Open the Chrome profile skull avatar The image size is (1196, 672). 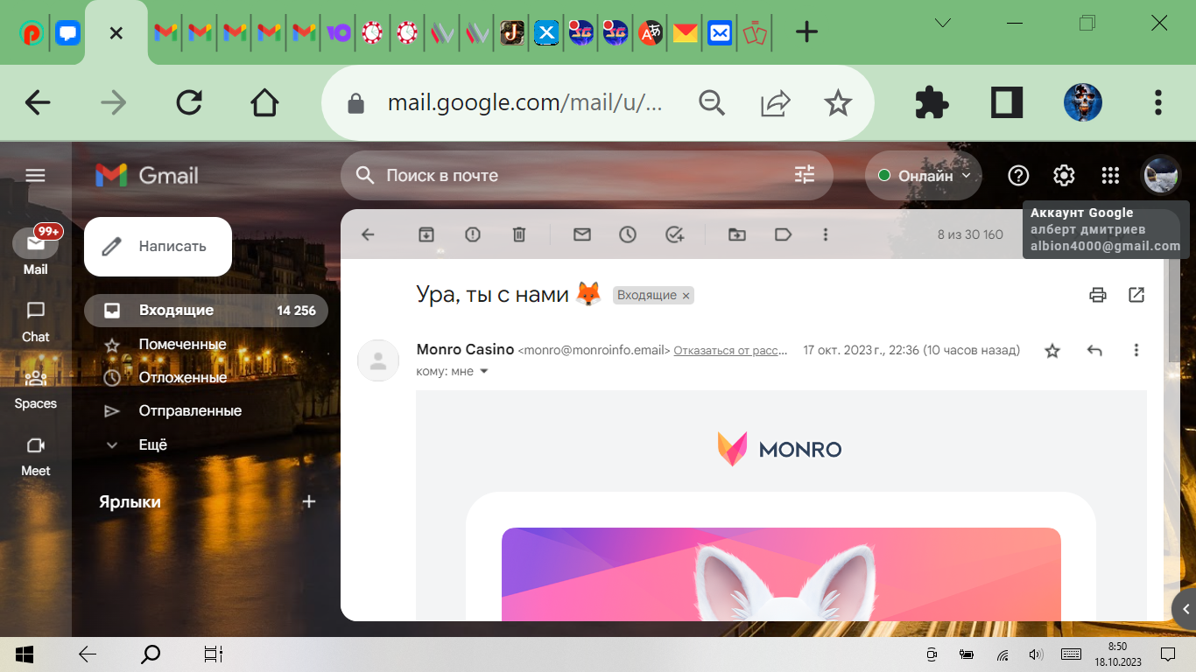point(1083,103)
